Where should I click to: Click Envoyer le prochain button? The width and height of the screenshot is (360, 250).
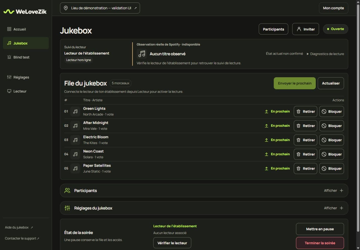click(x=295, y=83)
